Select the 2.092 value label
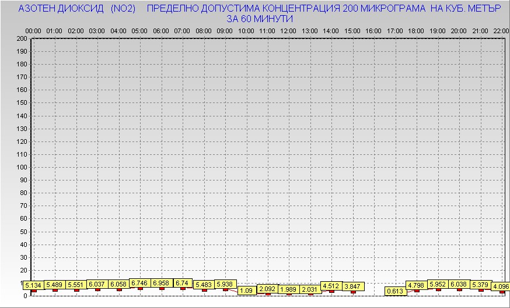The height and width of the screenshot is (308, 510). pos(267,288)
